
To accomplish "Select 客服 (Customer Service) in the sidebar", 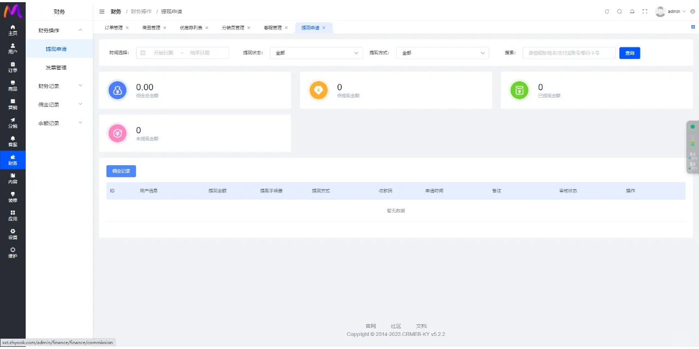I will coord(13,141).
